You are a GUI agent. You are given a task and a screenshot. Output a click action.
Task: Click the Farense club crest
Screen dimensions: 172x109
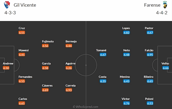(x=165, y=5)
